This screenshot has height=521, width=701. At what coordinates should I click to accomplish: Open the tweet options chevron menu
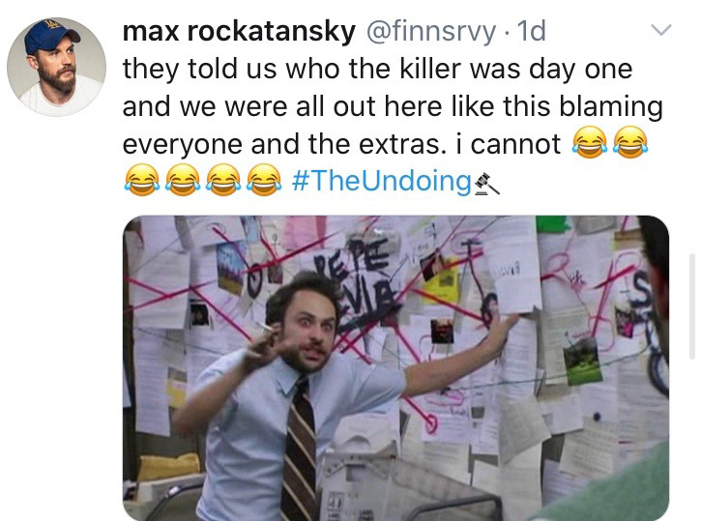(x=660, y=30)
